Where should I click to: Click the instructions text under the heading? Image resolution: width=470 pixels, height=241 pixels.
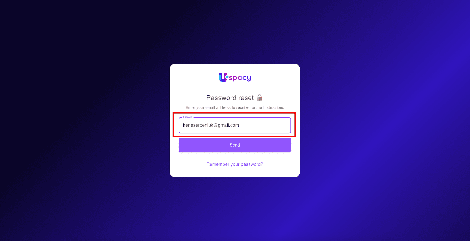tap(235, 107)
